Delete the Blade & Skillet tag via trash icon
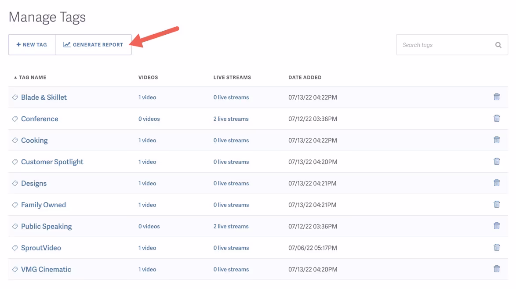The width and height of the screenshot is (516, 289). tap(496, 97)
